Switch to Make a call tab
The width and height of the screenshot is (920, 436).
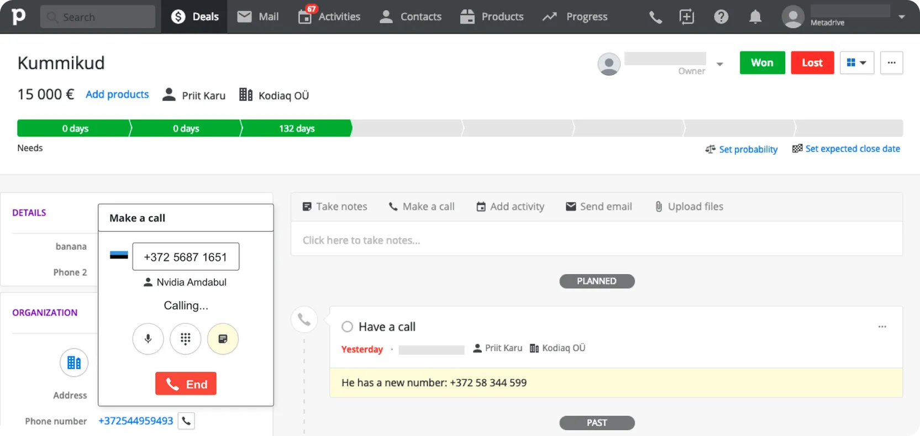422,207
